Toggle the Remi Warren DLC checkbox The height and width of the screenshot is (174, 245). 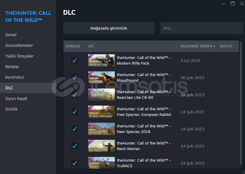tap(74, 146)
